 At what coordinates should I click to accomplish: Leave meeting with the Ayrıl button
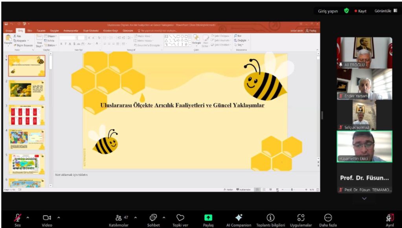tap(390, 220)
